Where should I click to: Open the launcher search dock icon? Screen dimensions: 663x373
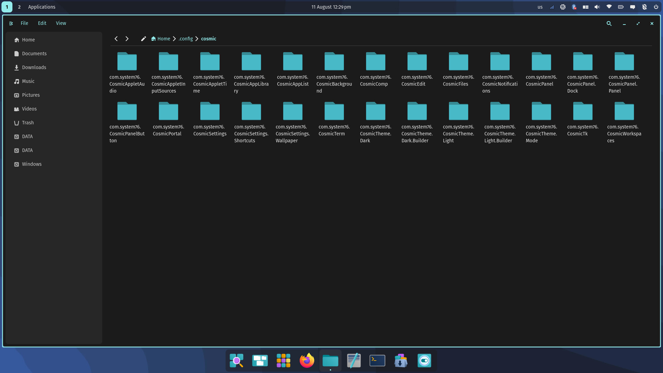tap(237, 361)
